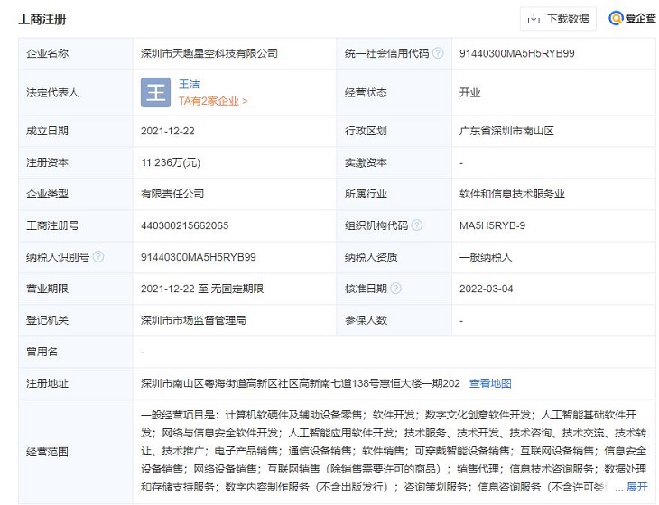Click help icon beside 纳税人识别号
The height and width of the screenshot is (505, 659).
tap(98, 257)
